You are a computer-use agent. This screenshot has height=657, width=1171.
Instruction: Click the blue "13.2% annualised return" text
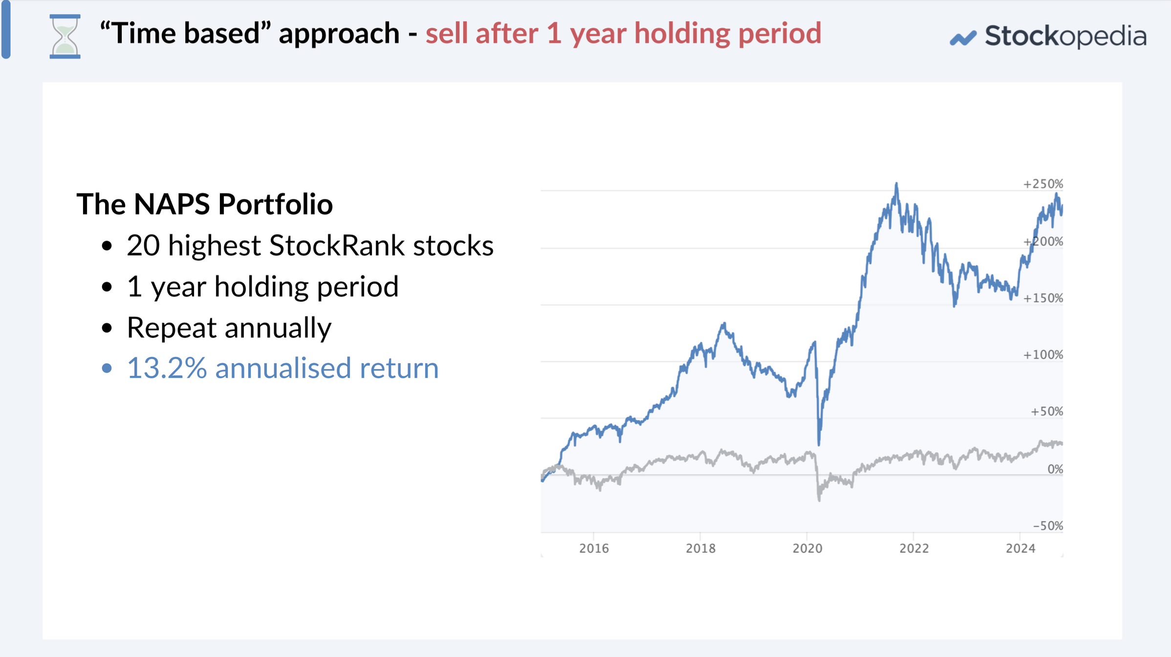click(282, 368)
